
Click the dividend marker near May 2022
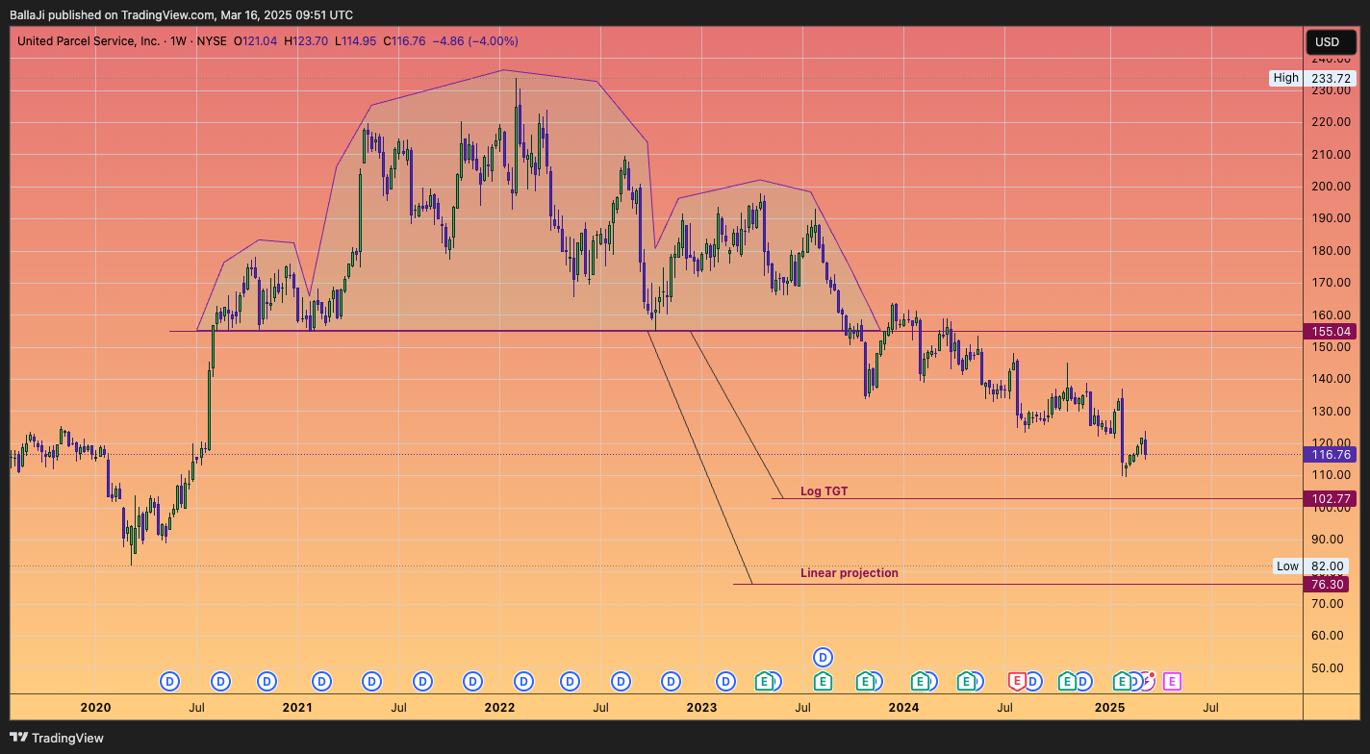coord(571,682)
